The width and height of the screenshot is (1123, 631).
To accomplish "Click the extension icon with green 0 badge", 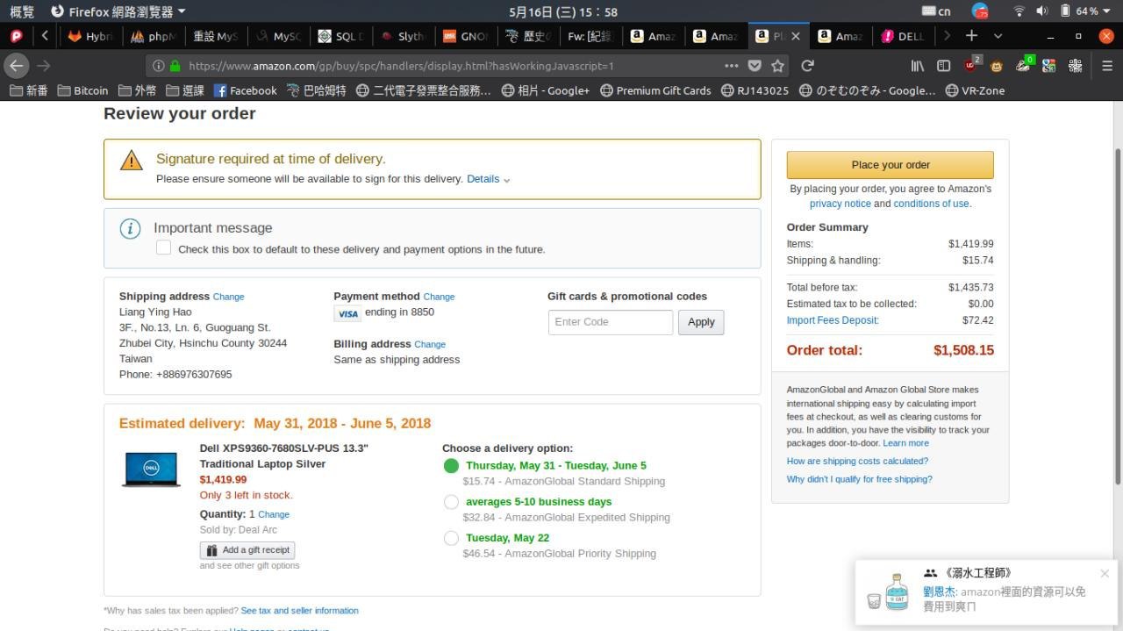I will [1023, 65].
